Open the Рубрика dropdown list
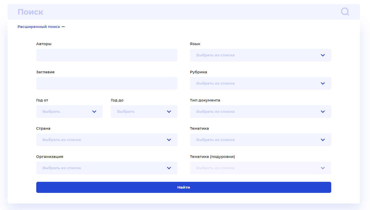Viewport: 370px width, 210px height. [x=260, y=83]
